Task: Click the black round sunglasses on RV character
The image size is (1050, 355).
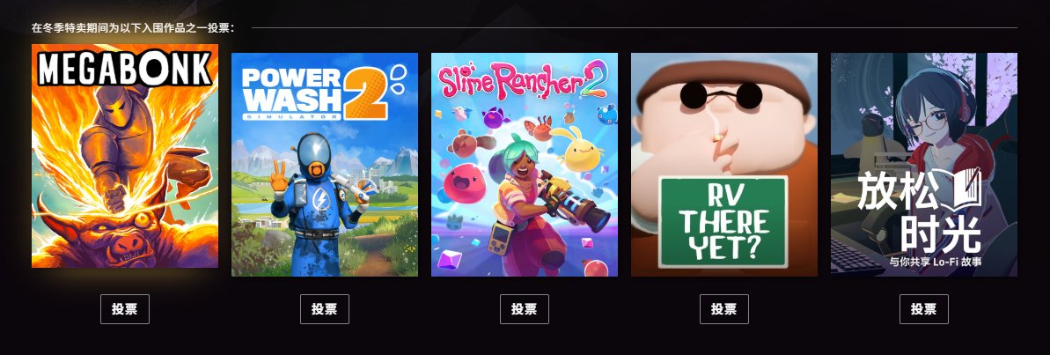Action: [721, 94]
